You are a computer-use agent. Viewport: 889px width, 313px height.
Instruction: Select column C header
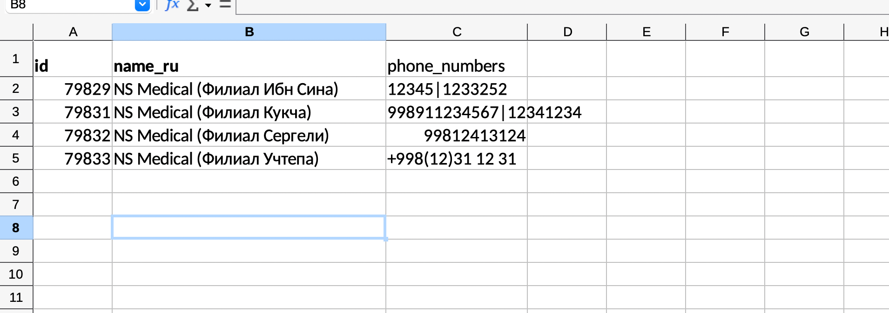(457, 32)
